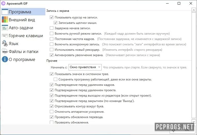
Task: Toggle Подтверждение перед закрытием checkbox
Action: click(52, 101)
